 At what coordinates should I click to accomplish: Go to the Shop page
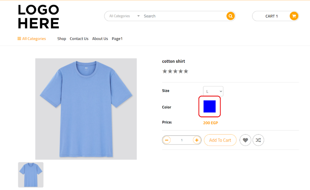coord(62,39)
